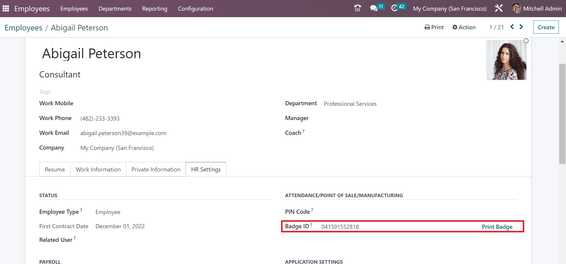Click the Create button
566x264 pixels.
click(x=546, y=27)
